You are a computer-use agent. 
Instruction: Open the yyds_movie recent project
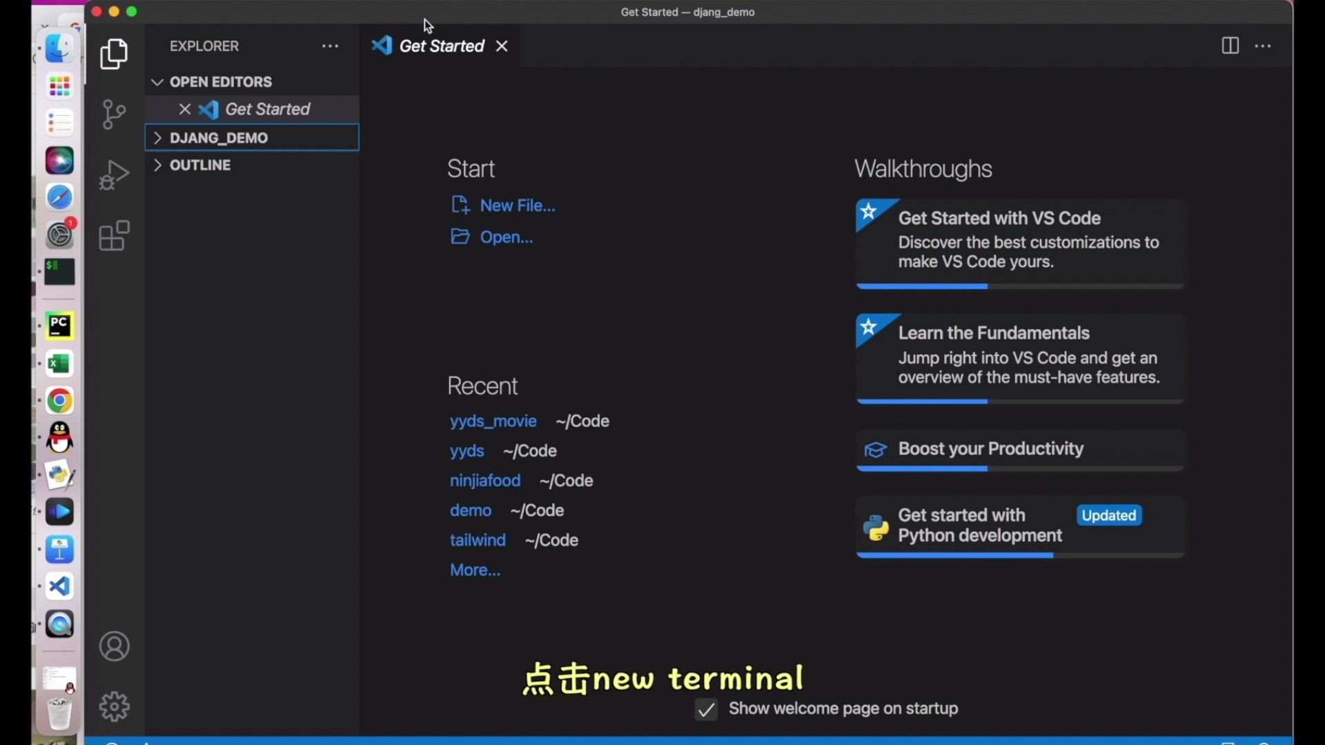tap(493, 421)
